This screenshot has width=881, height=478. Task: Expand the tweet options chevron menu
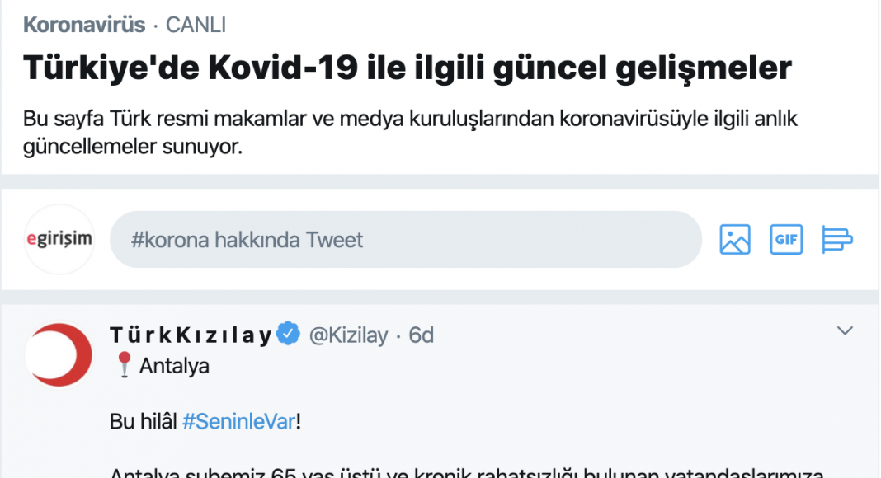coord(845,331)
